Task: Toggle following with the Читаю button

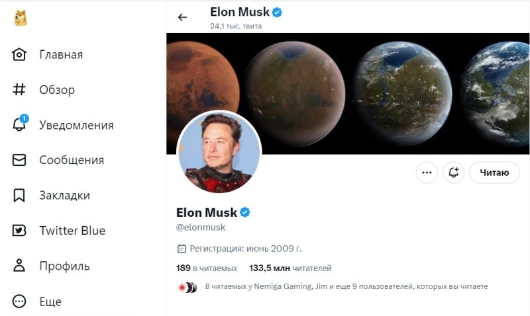Action: coord(494,173)
